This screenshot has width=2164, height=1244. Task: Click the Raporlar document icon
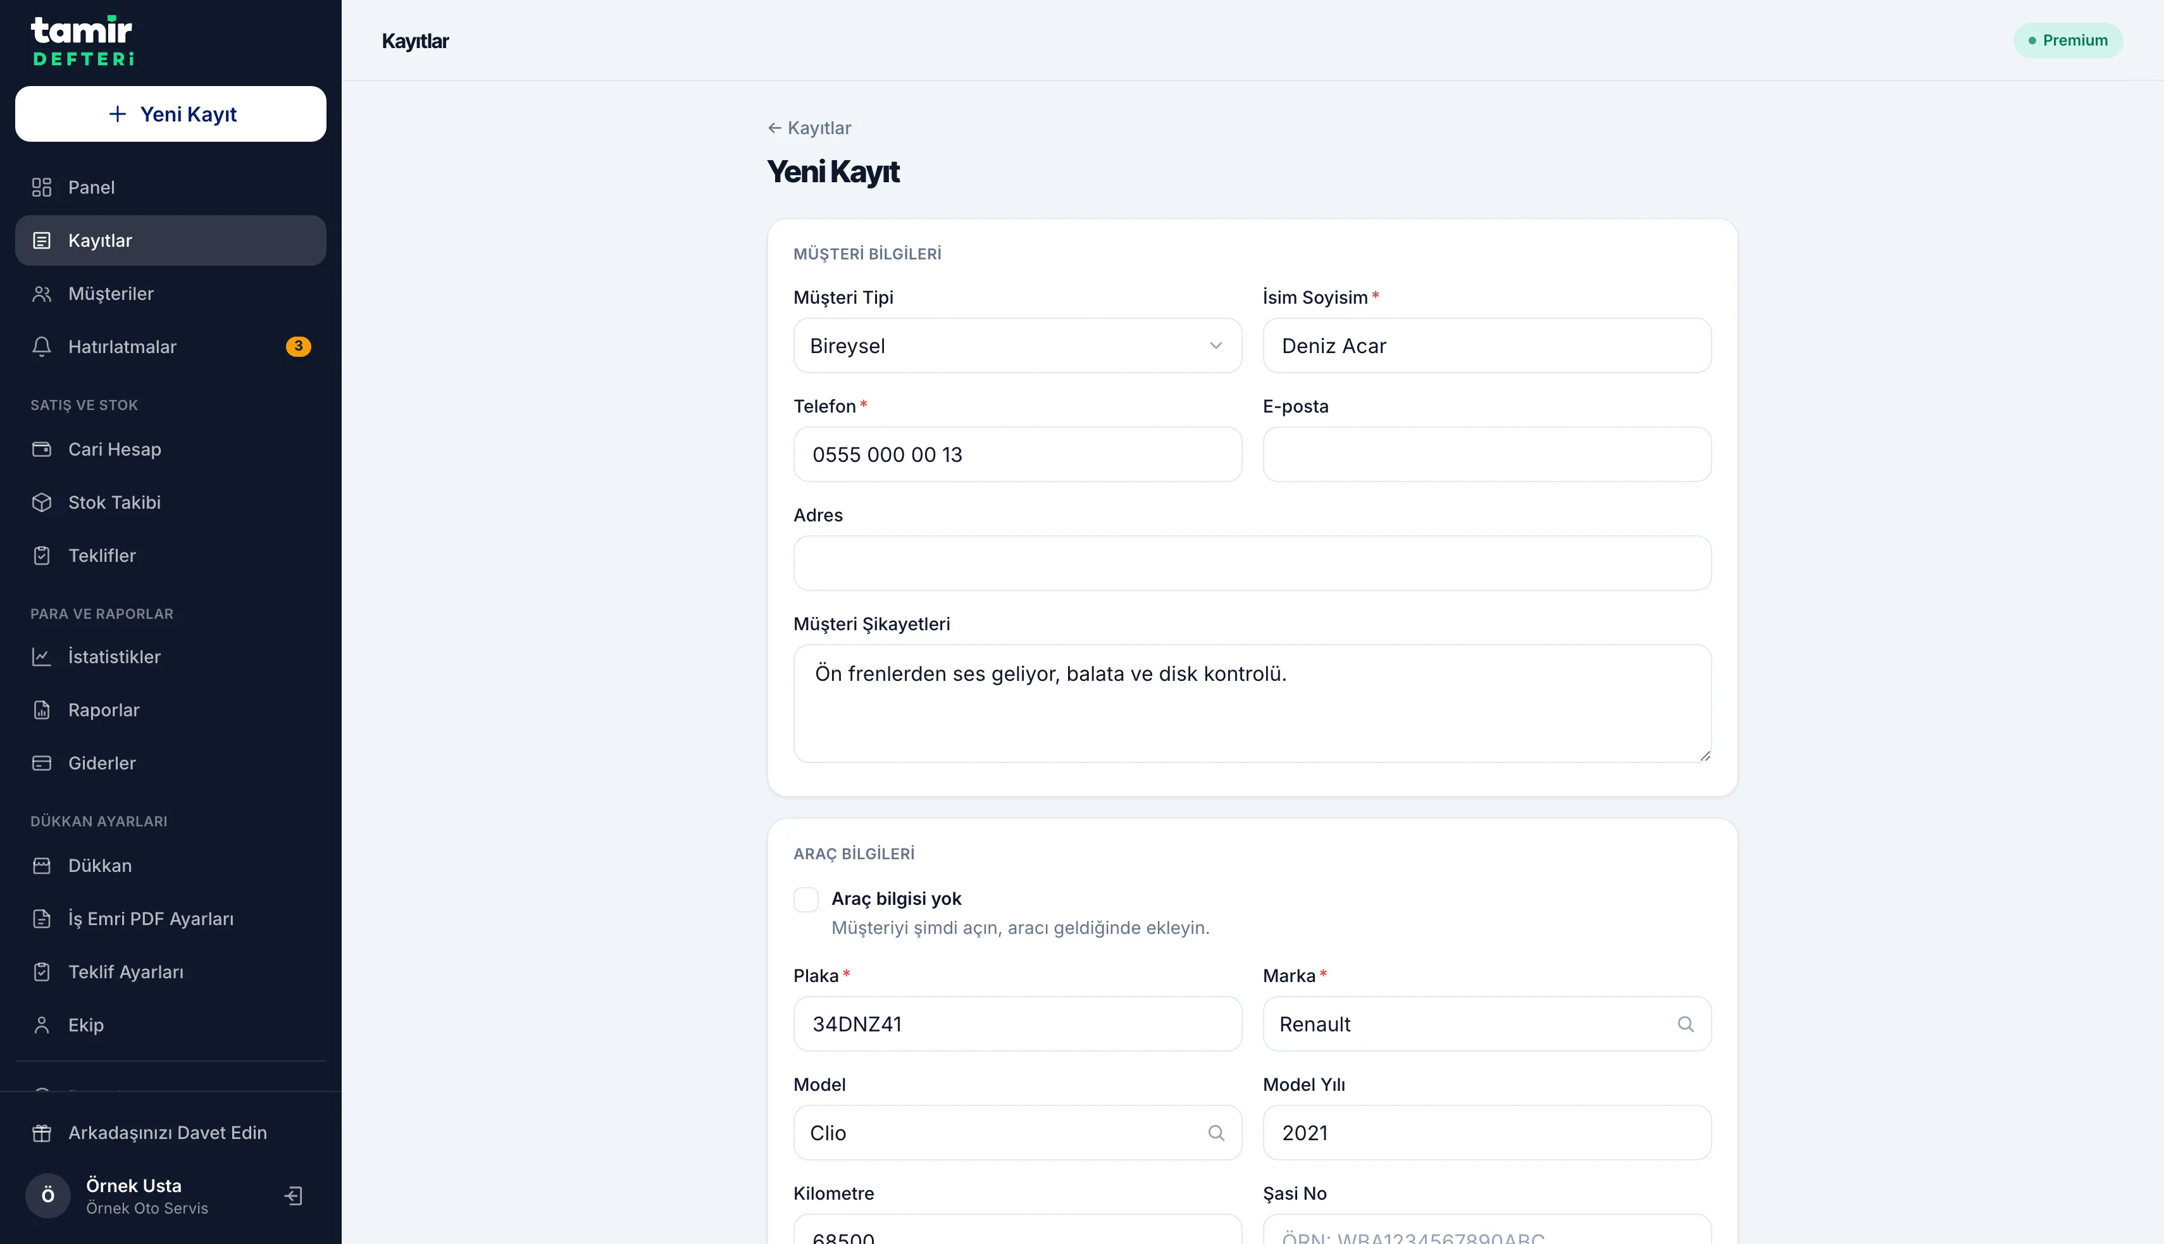(x=41, y=710)
